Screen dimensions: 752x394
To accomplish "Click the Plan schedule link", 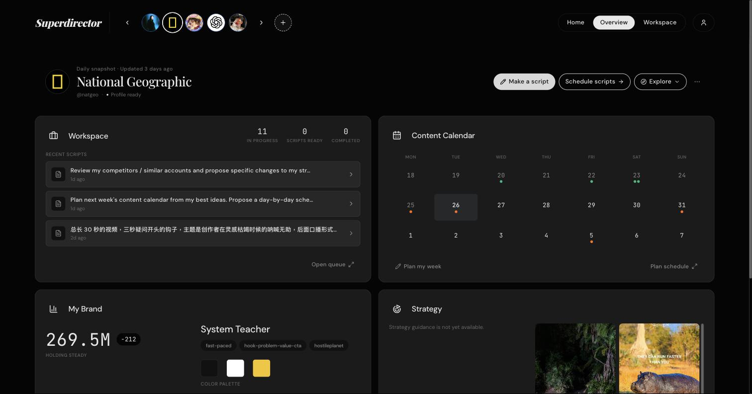I will pyautogui.click(x=674, y=266).
